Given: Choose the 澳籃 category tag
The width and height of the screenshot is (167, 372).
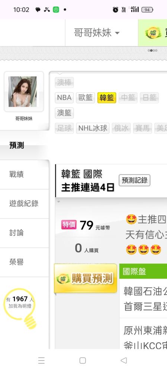Looking at the screenshot, I should coord(64,113).
